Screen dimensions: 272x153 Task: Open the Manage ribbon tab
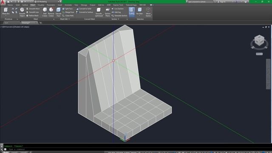[x=84, y=5]
